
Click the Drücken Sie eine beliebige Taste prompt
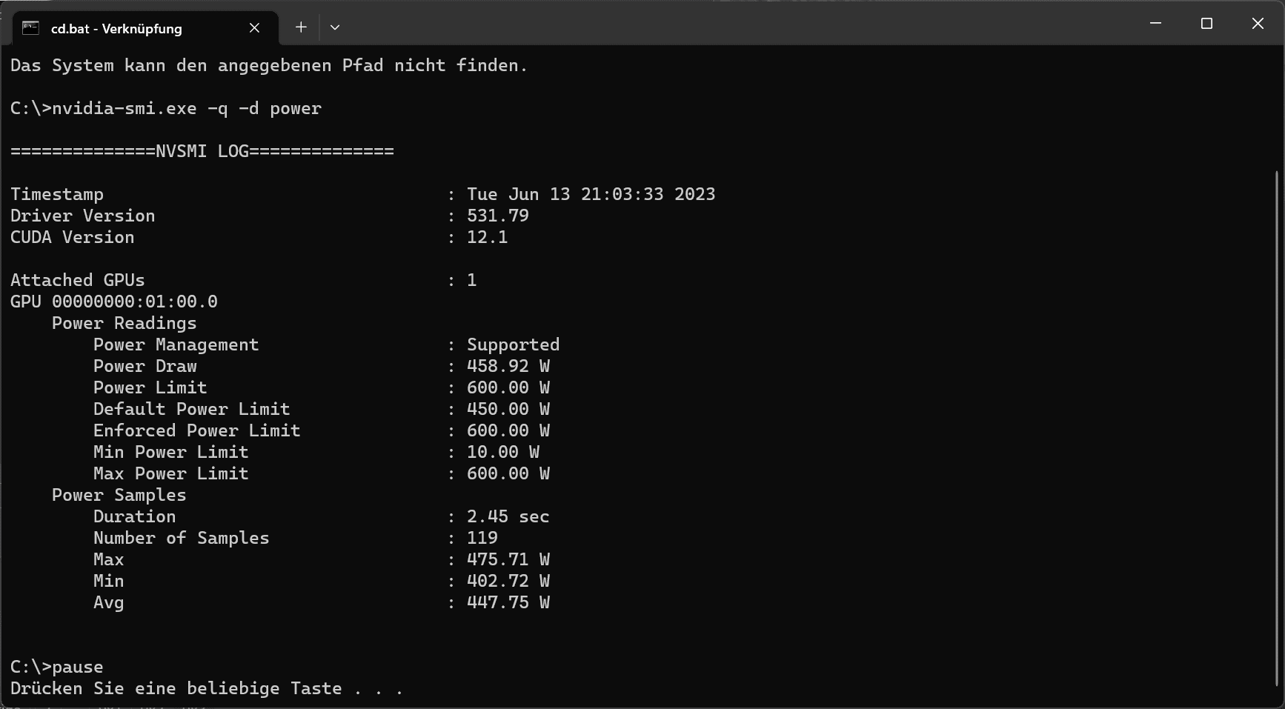(x=207, y=688)
